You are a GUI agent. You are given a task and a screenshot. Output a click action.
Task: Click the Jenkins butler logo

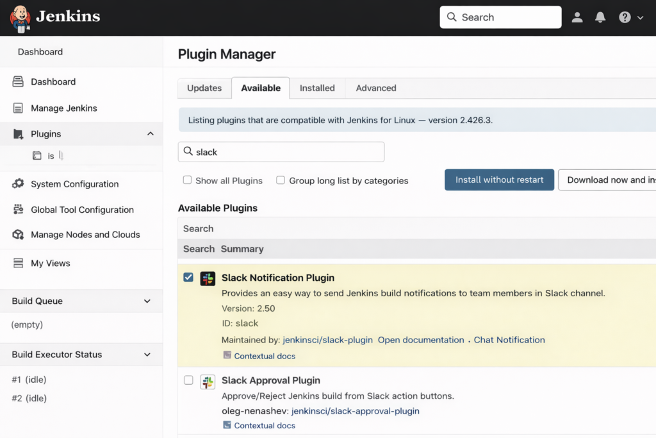coord(20,18)
